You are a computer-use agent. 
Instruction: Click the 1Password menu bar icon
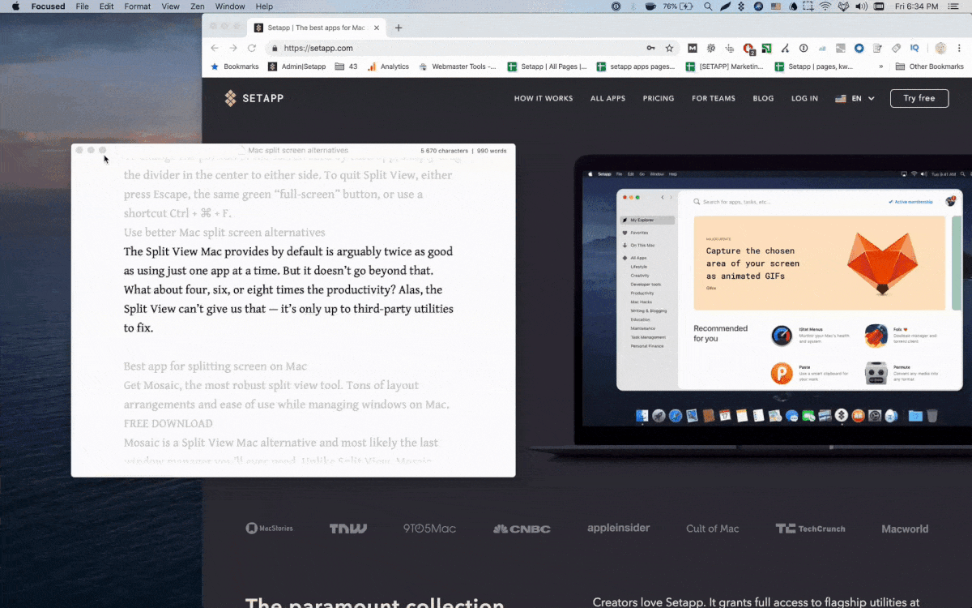[616, 6]
